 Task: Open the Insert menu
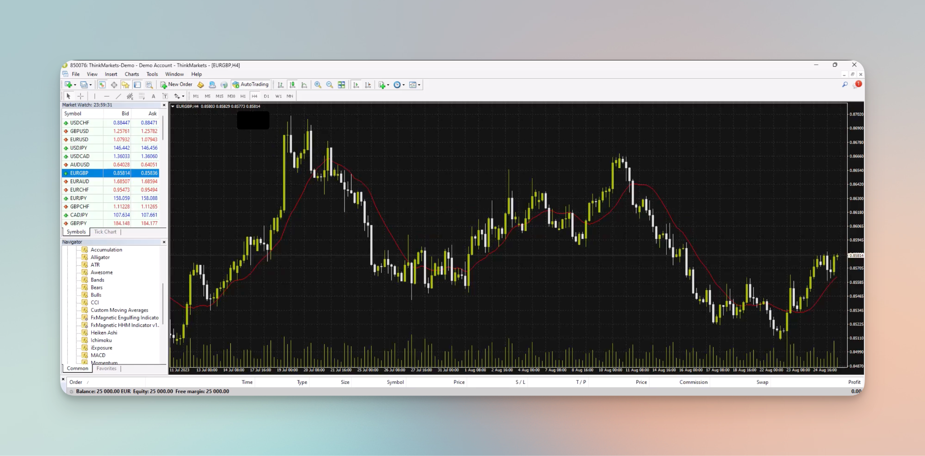pos(111,74)
